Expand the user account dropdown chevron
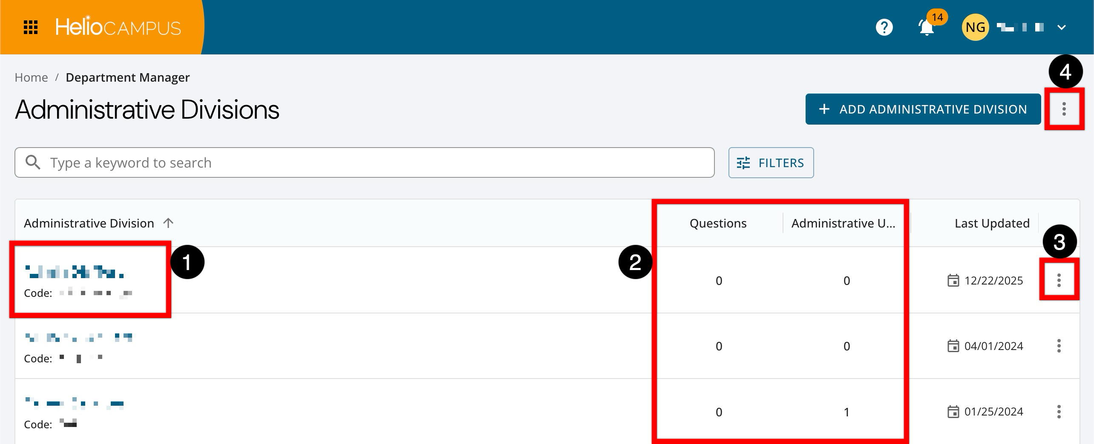The width and height of the screenshot is (1094, 444). (x=1061, y=28)
